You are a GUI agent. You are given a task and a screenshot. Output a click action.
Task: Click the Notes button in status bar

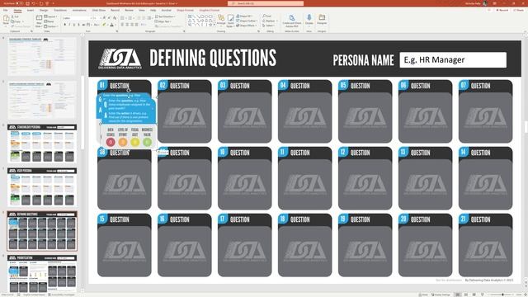click(423, 295)
